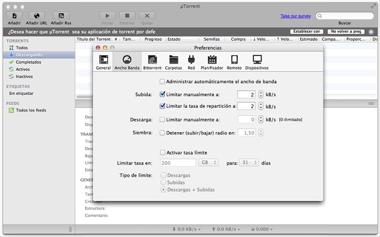The width and height of the screenshot is (380, 237).
Task: Open the Bittorrent preferences pane
Action: click(152, 62)
